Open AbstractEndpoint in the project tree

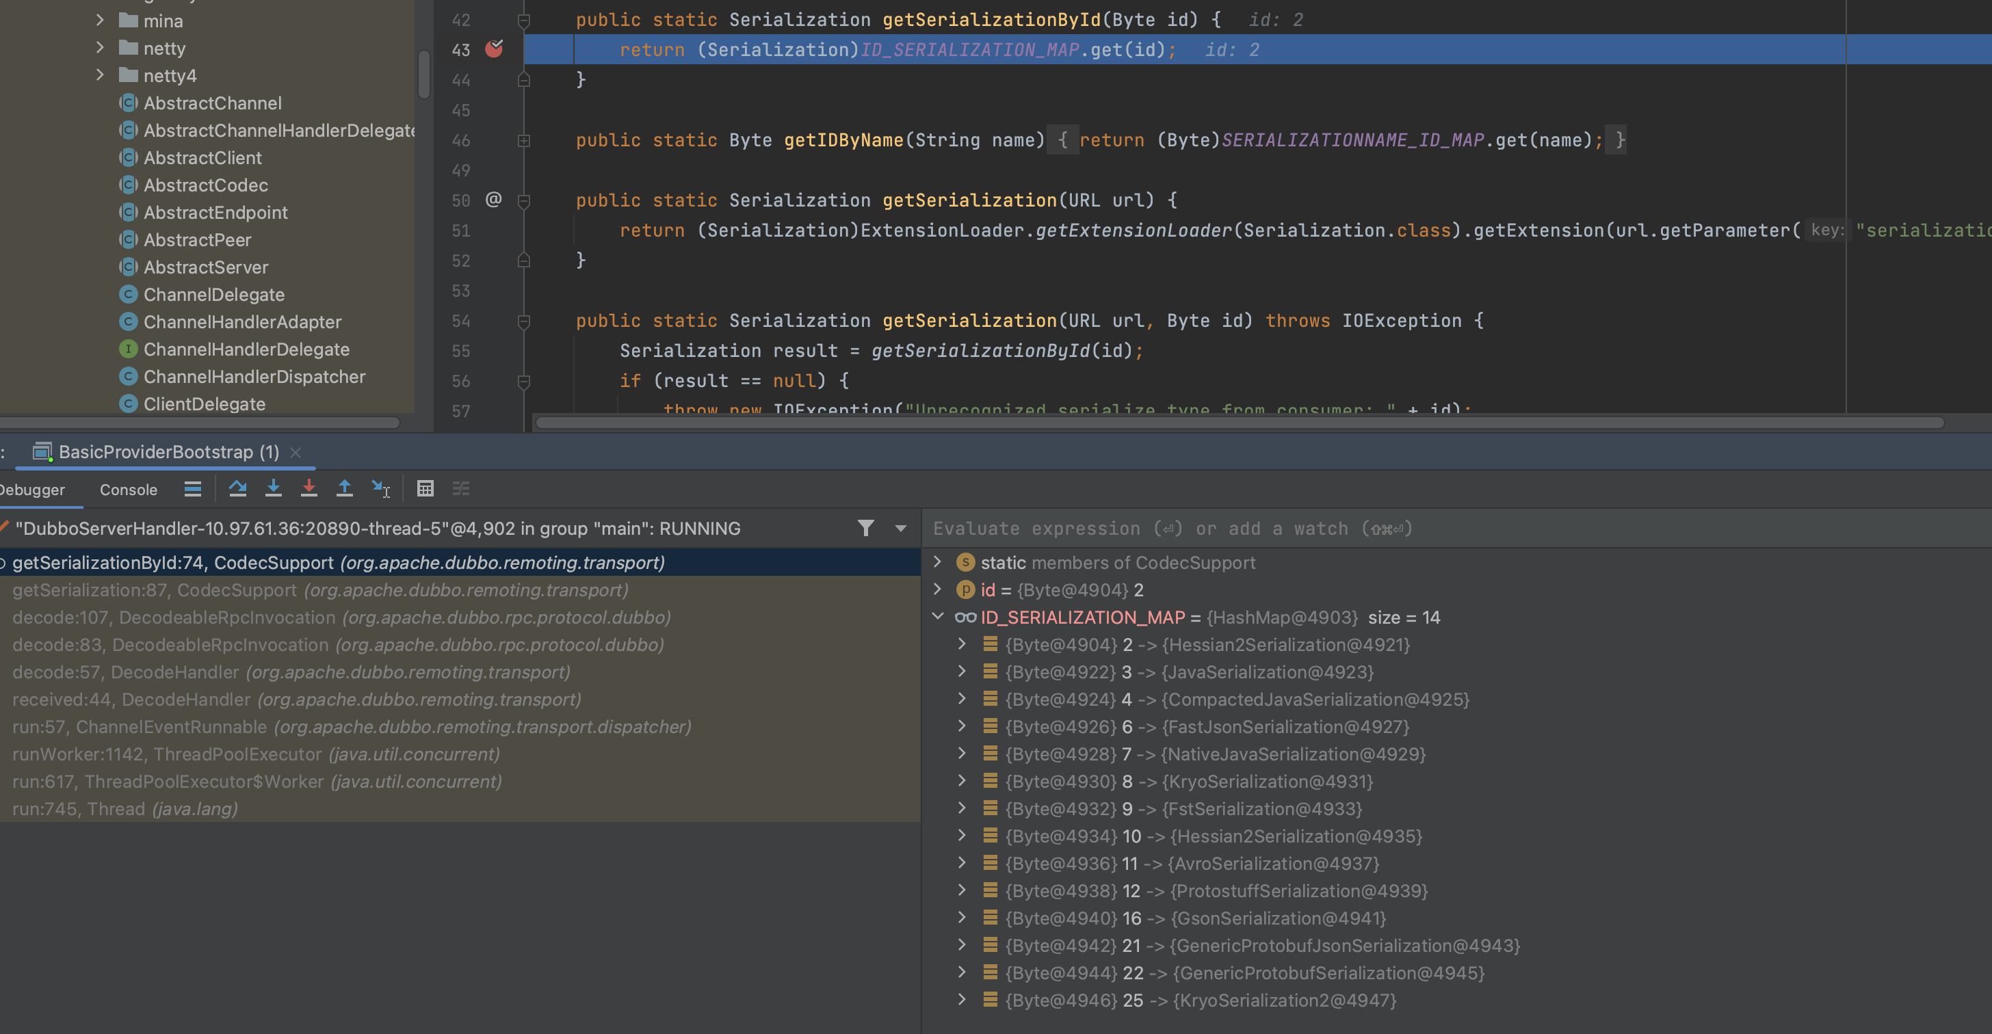215,213
